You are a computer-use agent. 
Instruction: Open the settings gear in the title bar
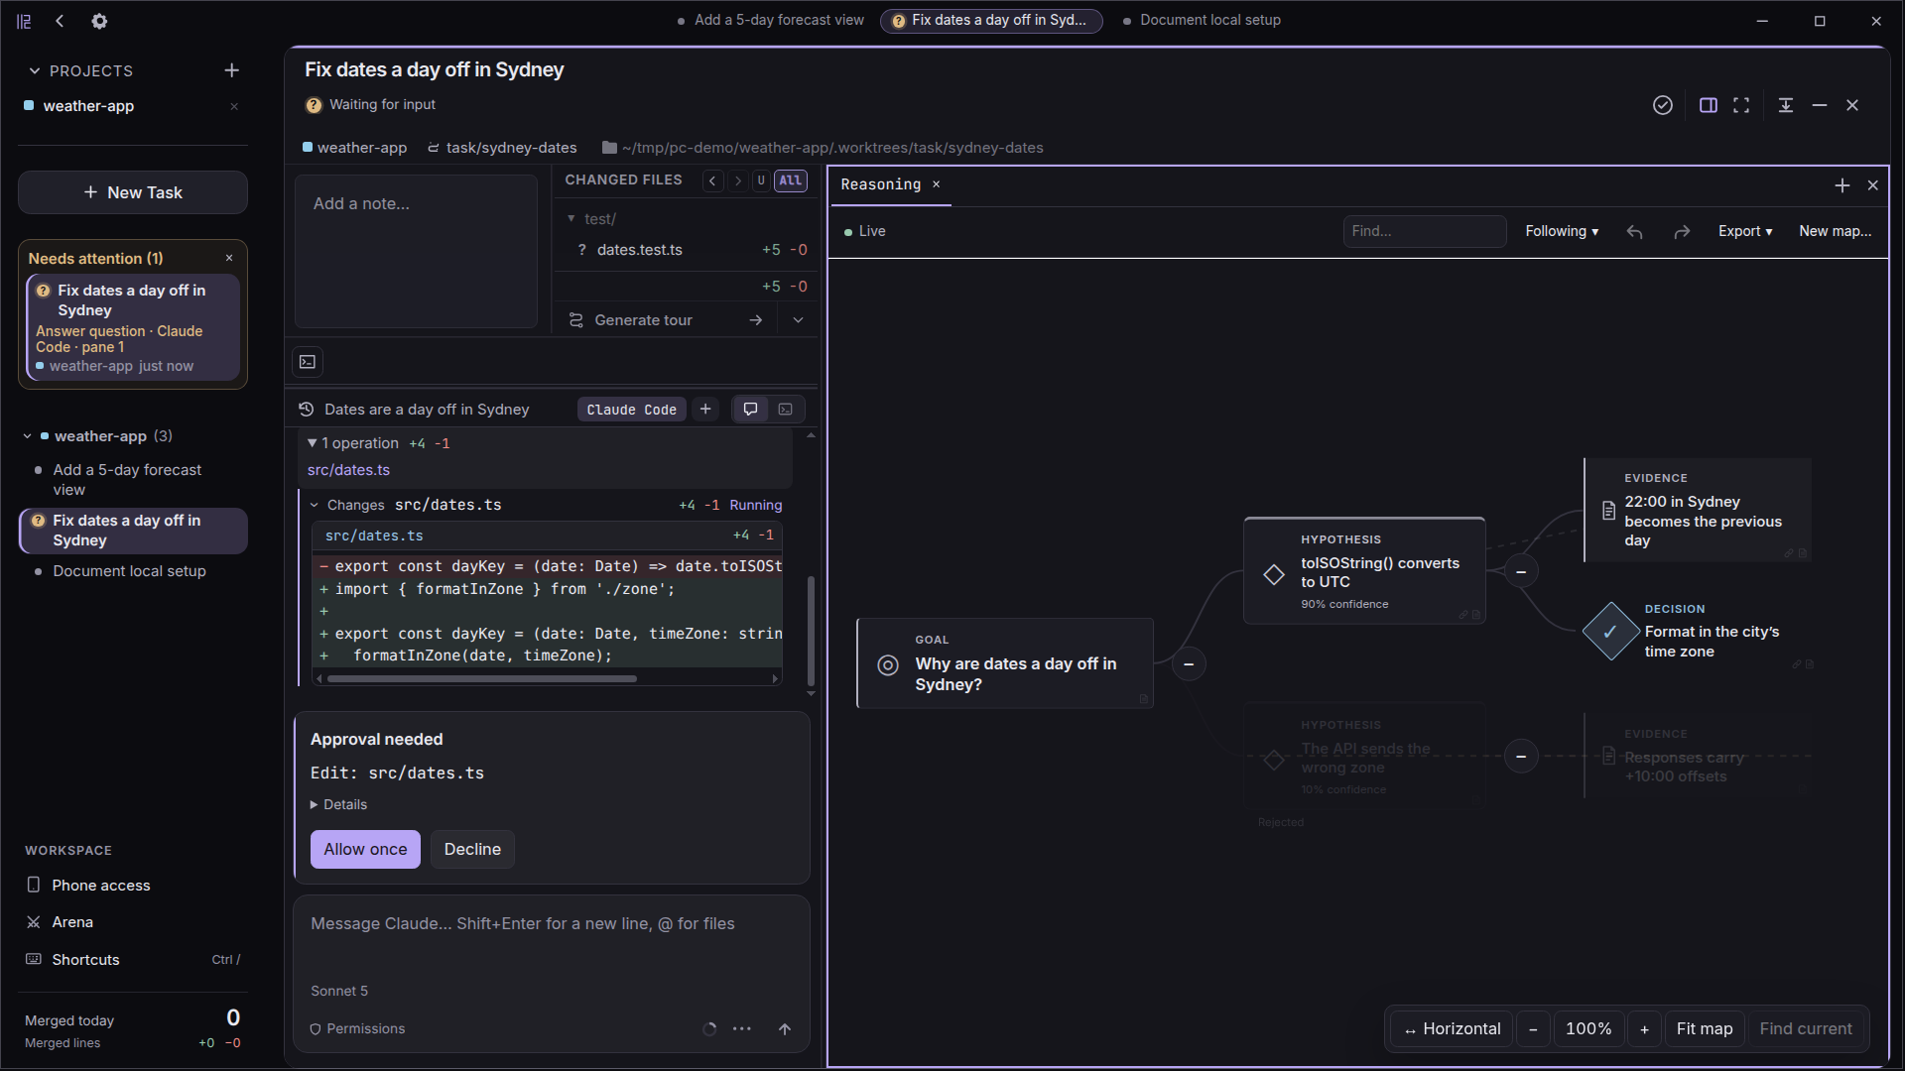(99, 21)
